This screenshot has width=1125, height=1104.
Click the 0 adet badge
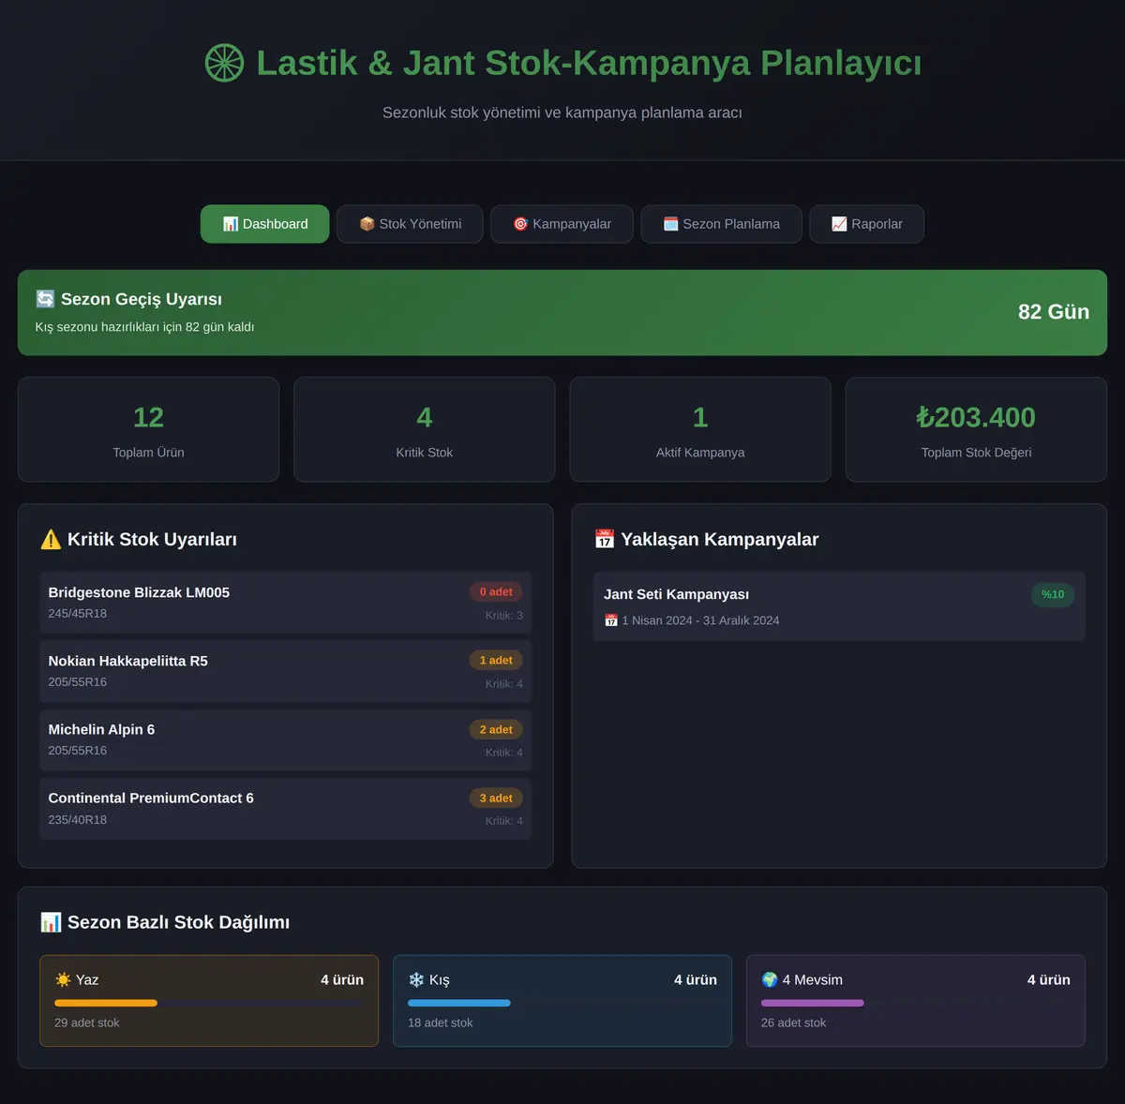496,591
